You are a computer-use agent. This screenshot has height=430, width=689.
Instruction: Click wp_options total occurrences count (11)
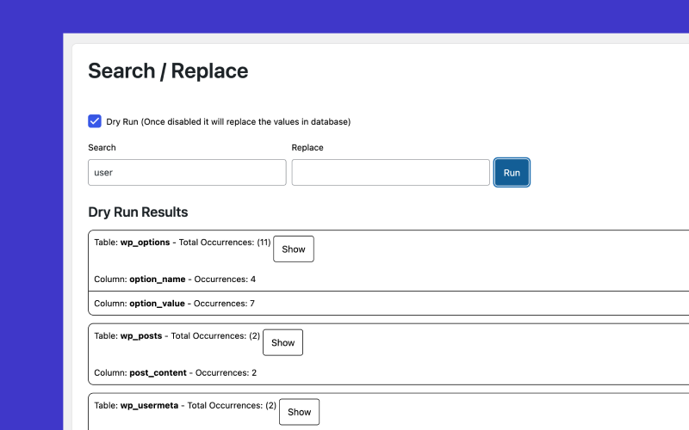click(264, 243)
